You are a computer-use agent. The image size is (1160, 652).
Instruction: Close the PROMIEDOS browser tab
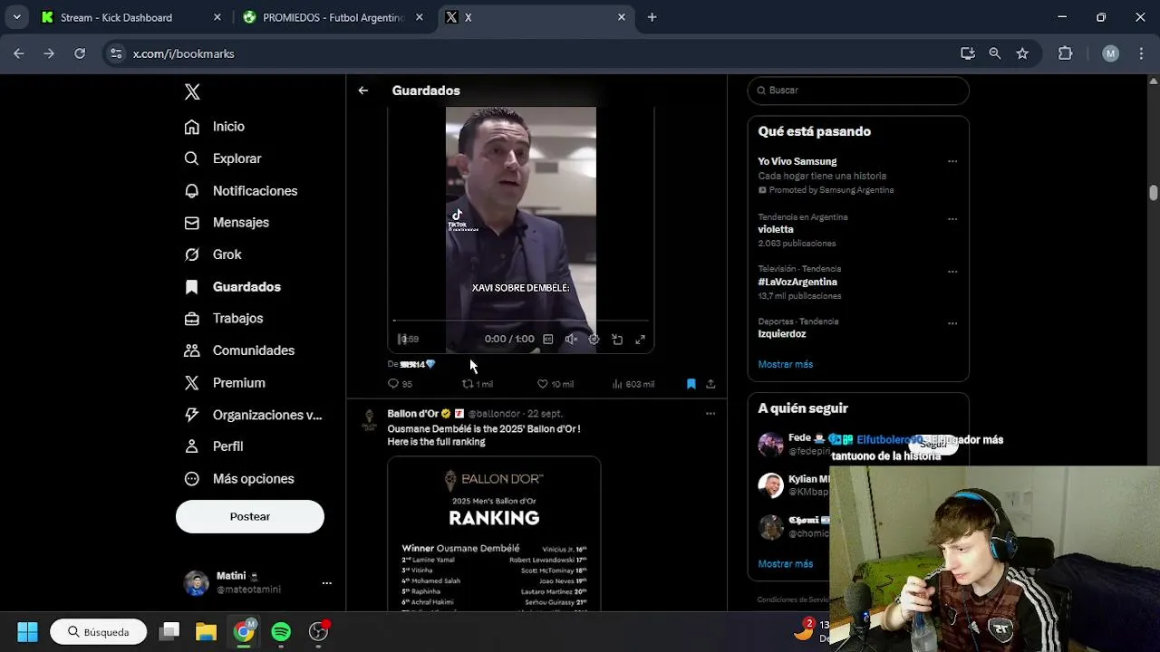[419, 17]
